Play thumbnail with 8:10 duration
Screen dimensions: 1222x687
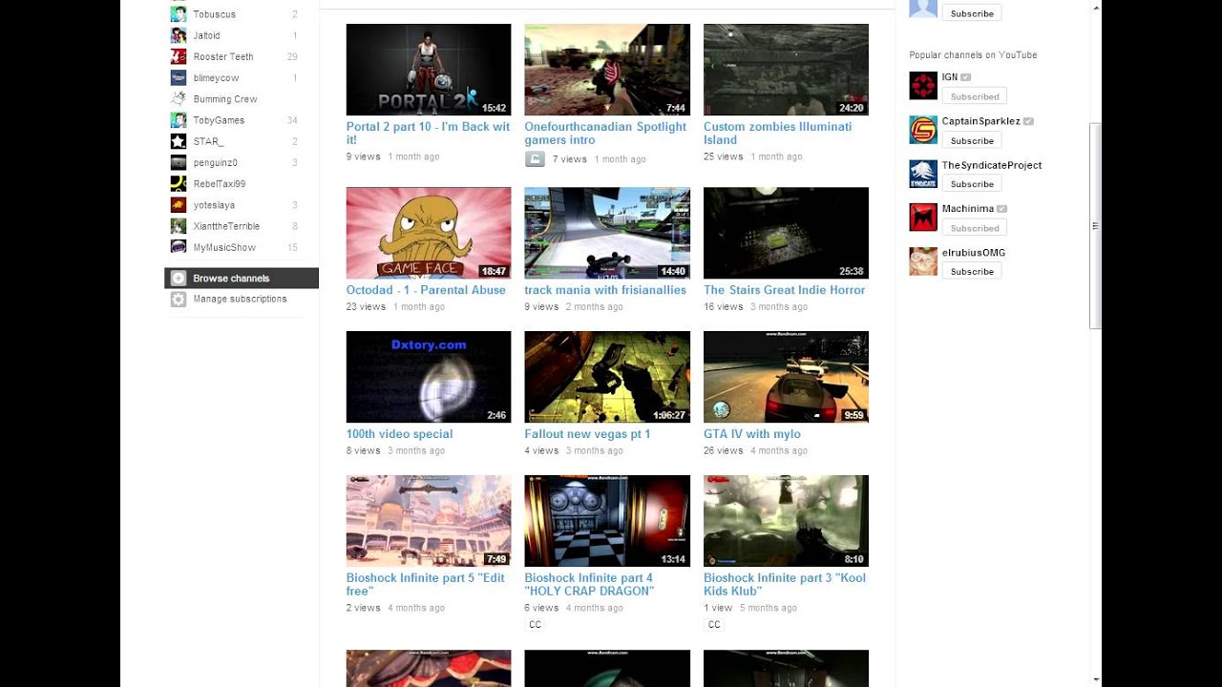tap(786, 521)
